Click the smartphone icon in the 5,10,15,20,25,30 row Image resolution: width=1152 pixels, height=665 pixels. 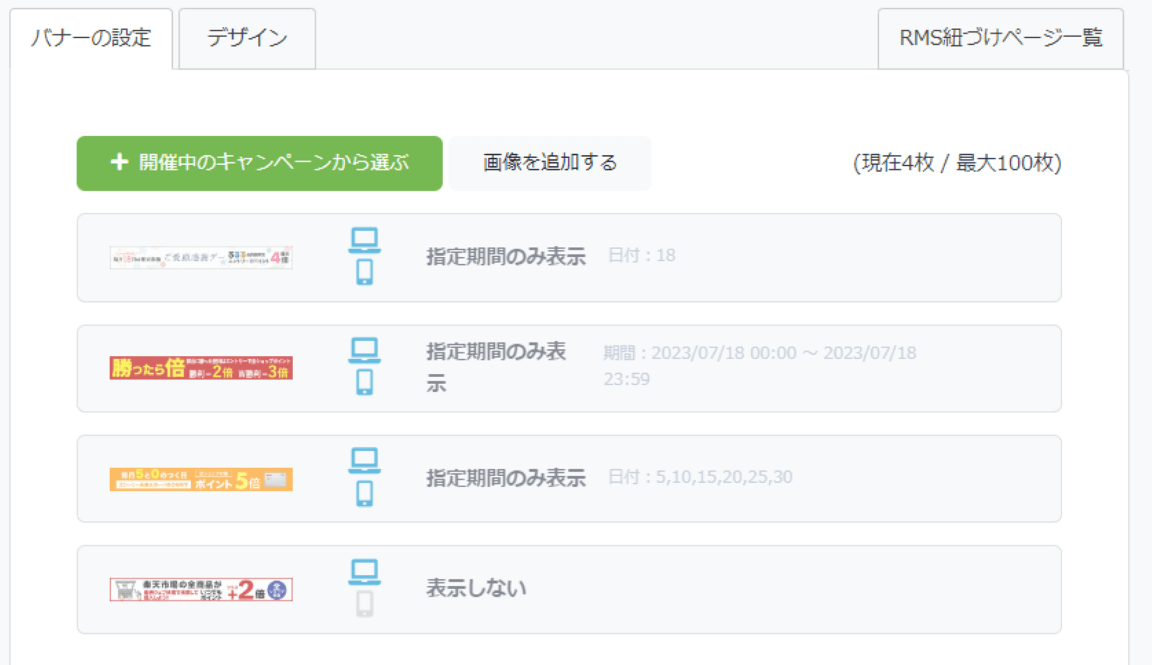click(x=365, y=493)
